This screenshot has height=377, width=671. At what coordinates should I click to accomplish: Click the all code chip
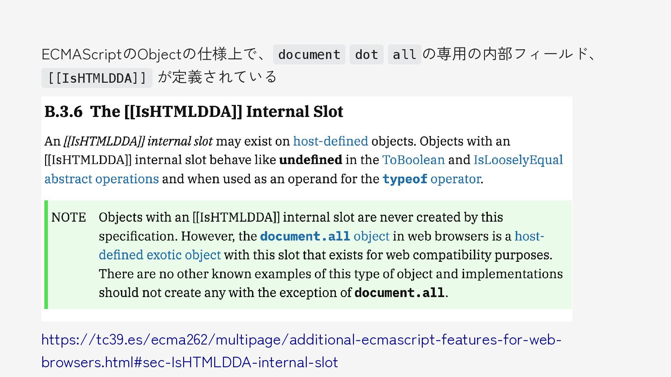(404, 55)
